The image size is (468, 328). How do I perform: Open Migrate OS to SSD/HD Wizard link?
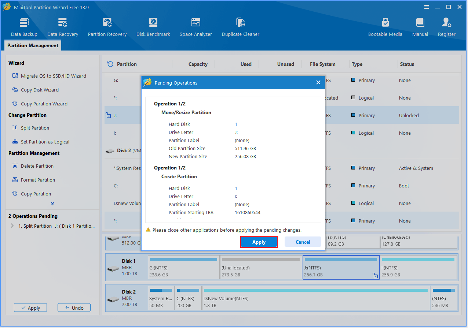tap(54, 76)
